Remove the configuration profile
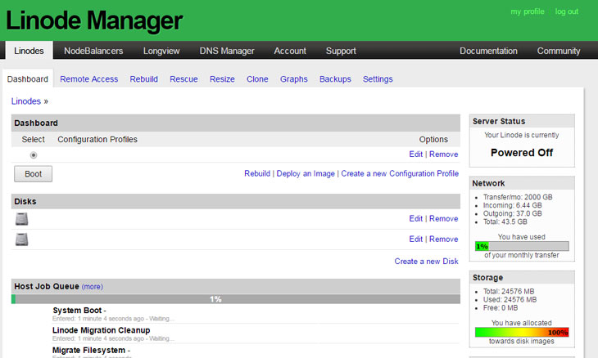598x358 pixels. [x=443, y=154]
